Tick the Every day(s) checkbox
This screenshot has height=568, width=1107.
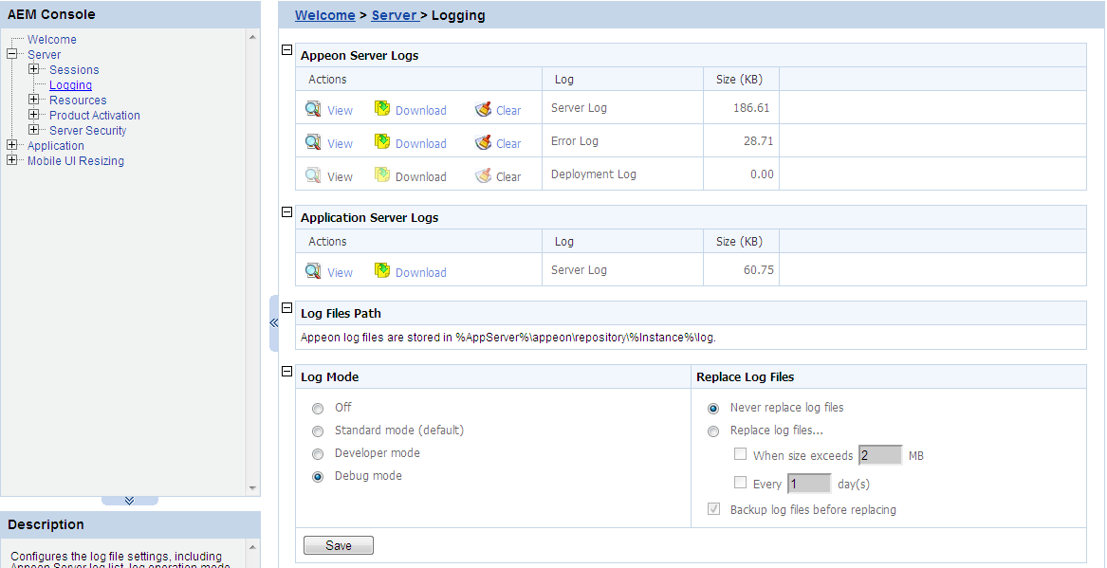740,483
